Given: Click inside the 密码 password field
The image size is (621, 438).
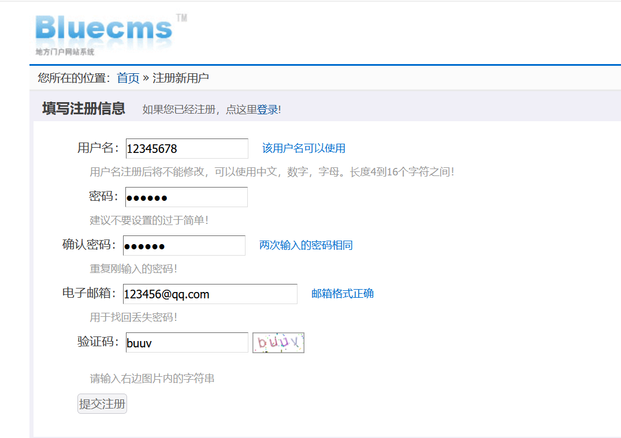Looking at the screenshot, I should click(186, 197).
